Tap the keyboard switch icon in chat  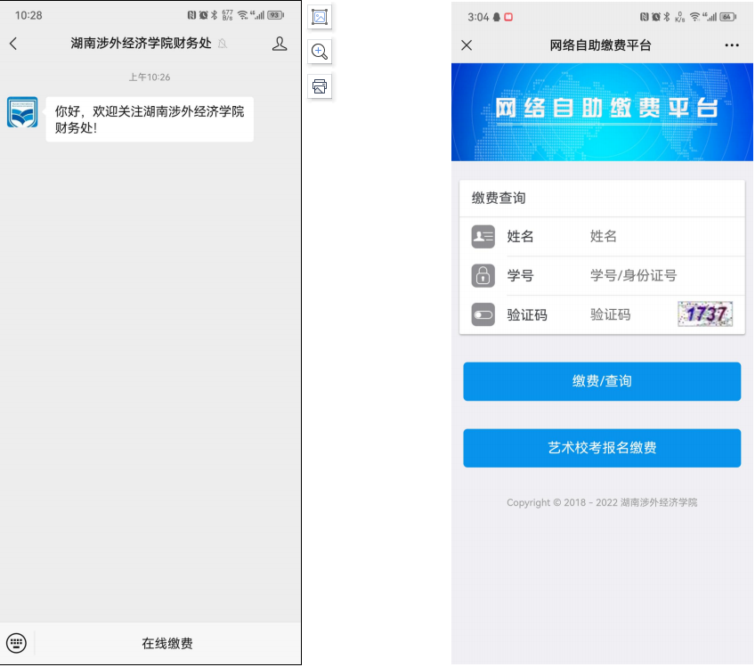(17, 643)
